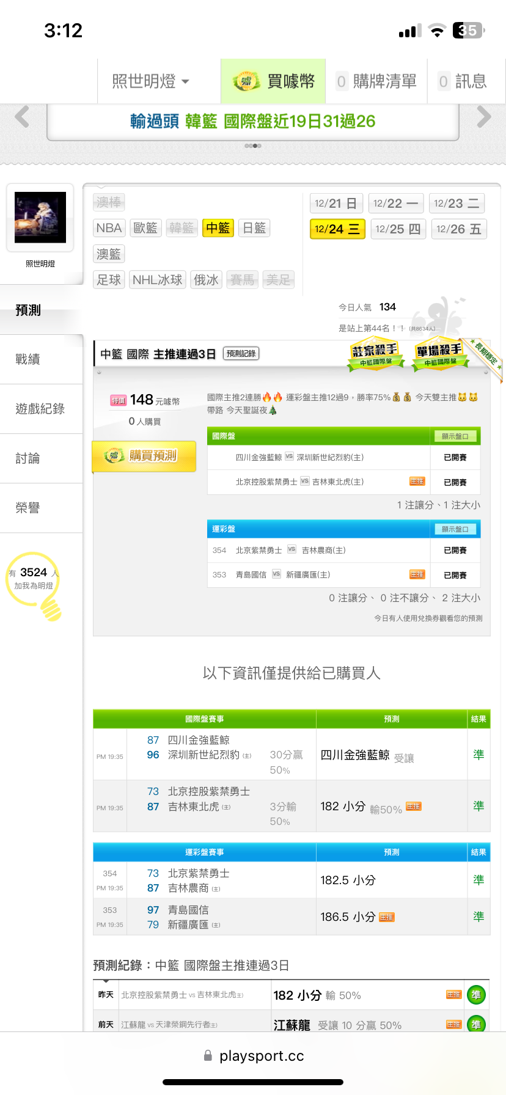506x1095 pixels.
Task: Go to previous banner with left arrow
Action: (x=22, y=117)
